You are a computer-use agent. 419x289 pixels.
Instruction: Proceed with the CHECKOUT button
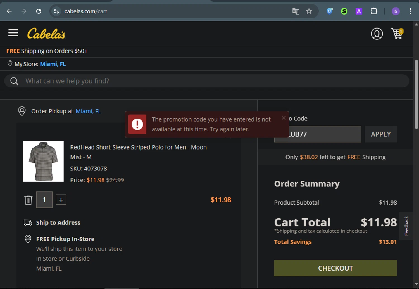click(x=335, y=268)
